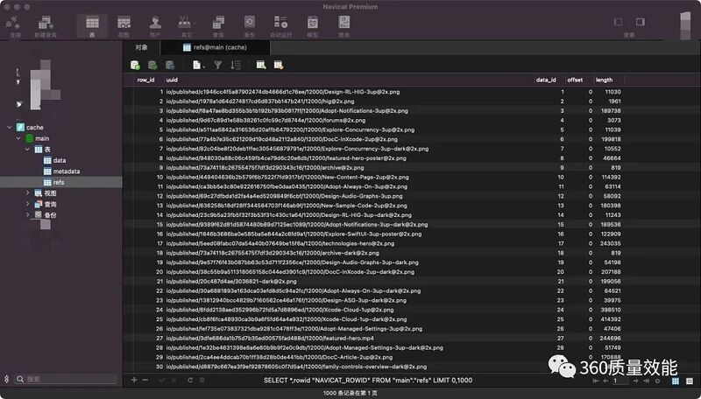Select uuid cell ending featured-hero-poster@2x.png
Image resolution: width=701 pixels, height=399 pixels.
coord(287,158)
